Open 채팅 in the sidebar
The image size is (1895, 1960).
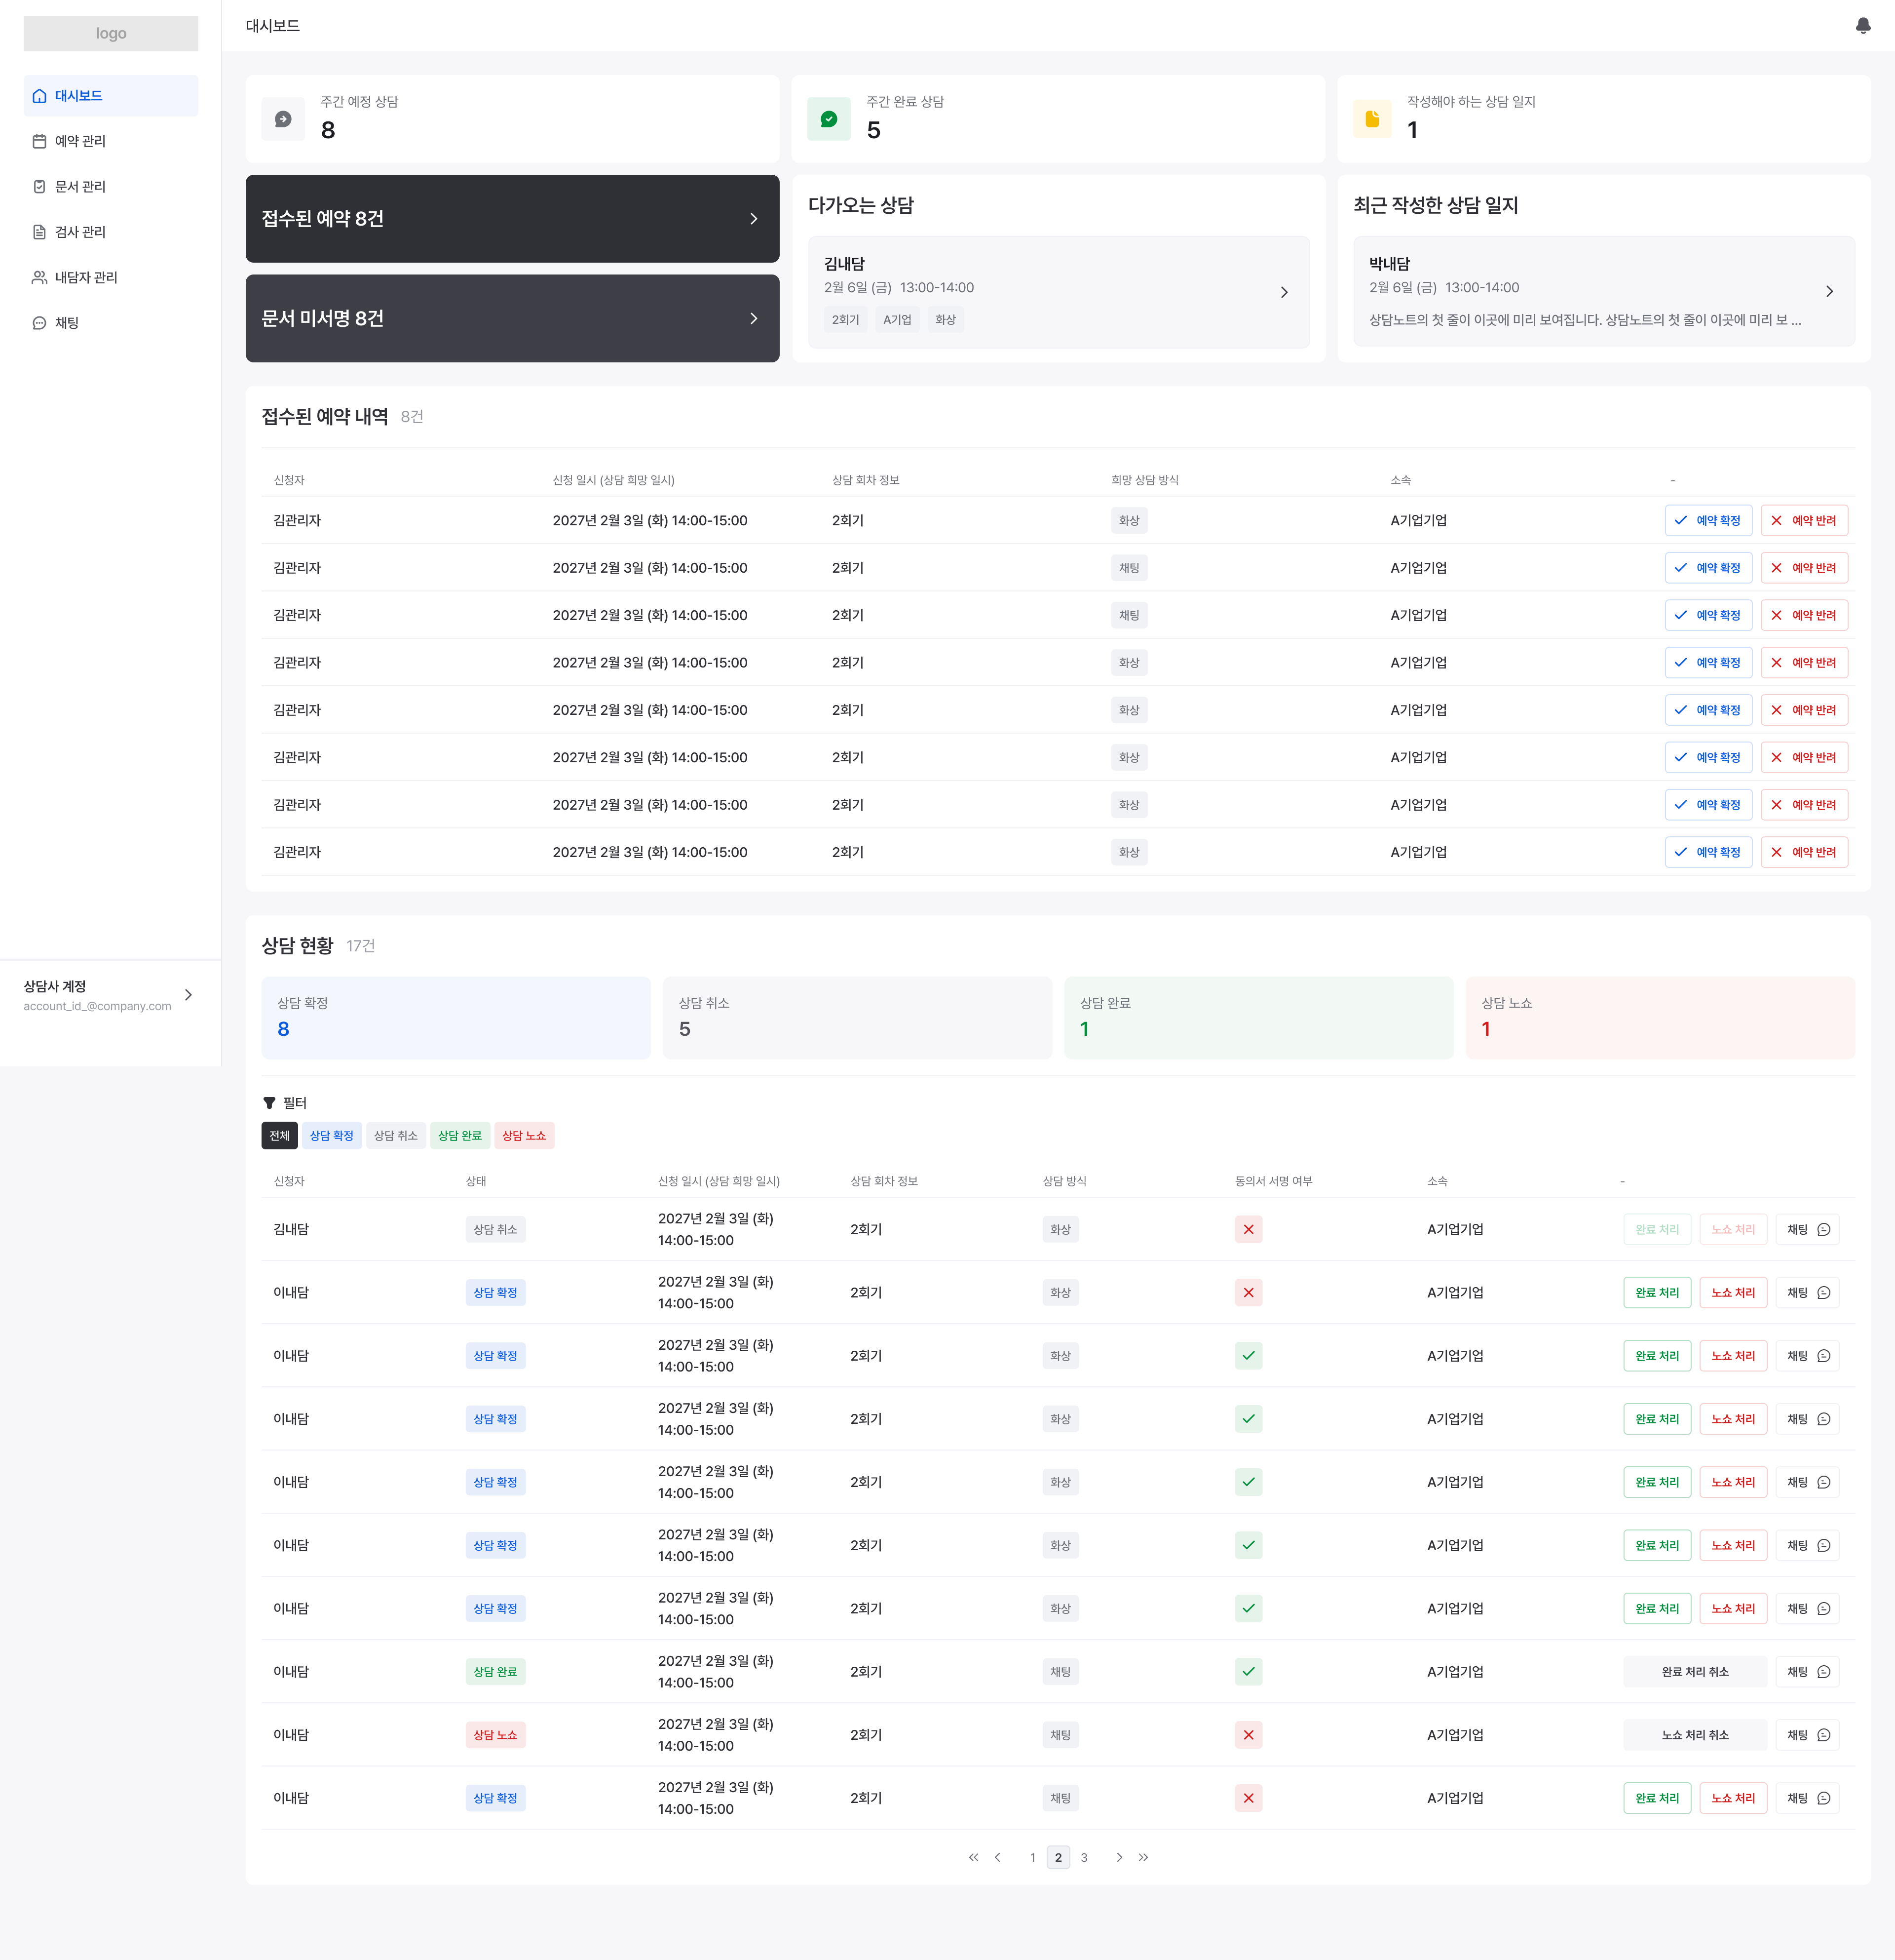(x=111, y=323)
